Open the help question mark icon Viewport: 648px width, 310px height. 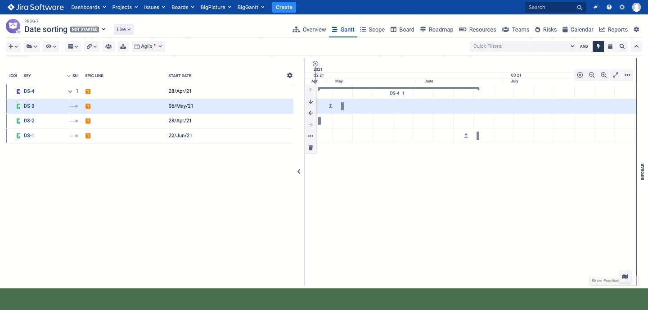(609, 7)
